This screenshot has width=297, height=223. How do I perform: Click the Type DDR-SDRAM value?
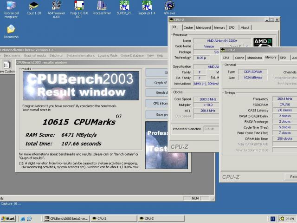click(x=253, y=72)
